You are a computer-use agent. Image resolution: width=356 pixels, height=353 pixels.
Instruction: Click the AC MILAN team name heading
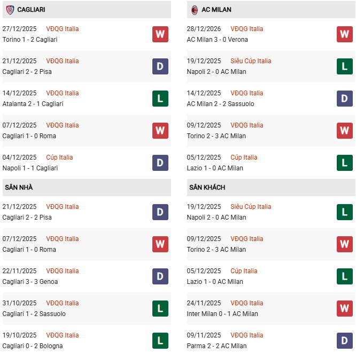coord(216,10)
